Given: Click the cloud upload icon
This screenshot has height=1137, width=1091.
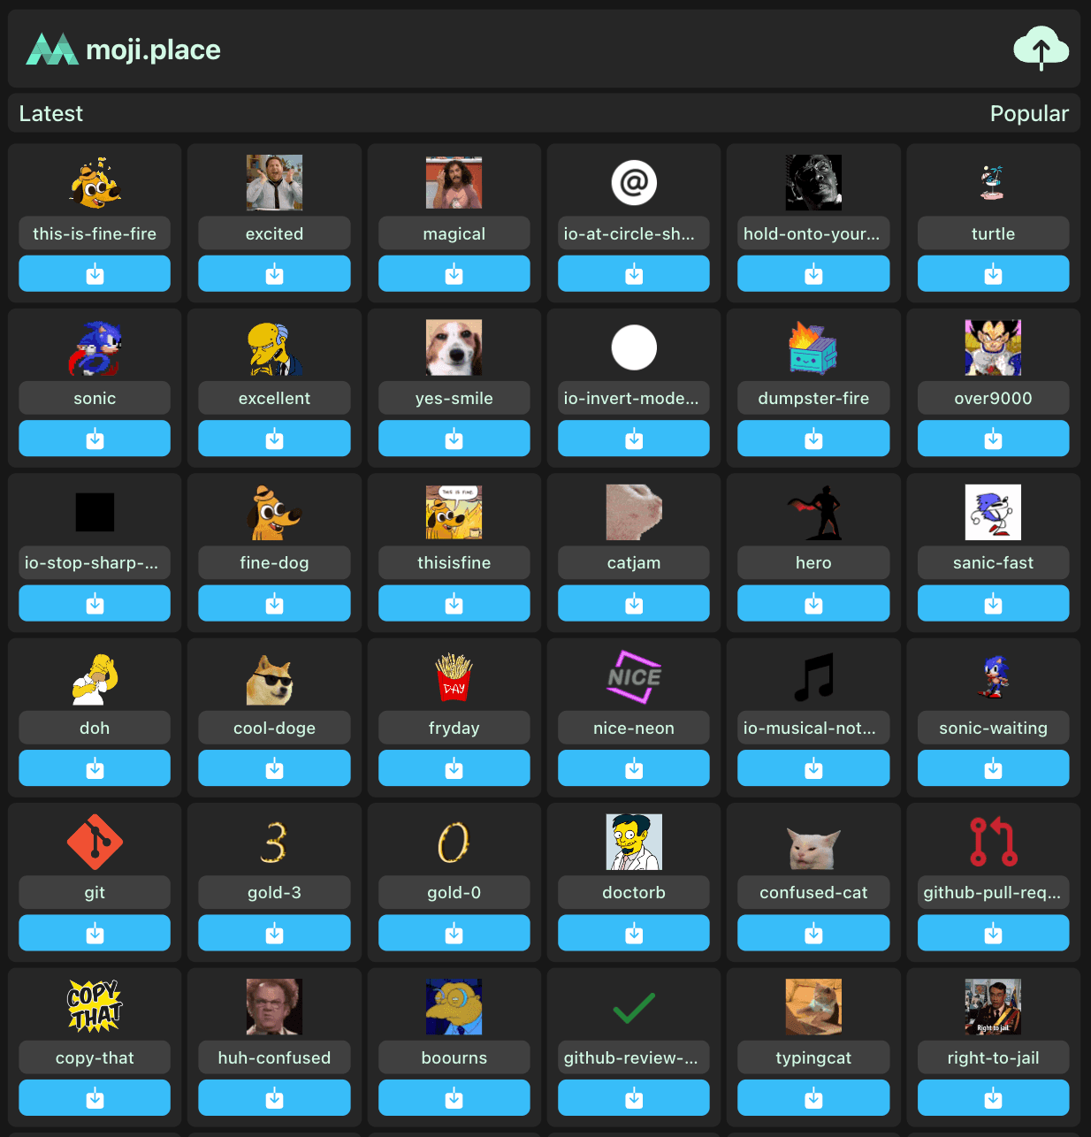Looking at the screenshot, I should pyautogui.click(x=1041, y=49).
